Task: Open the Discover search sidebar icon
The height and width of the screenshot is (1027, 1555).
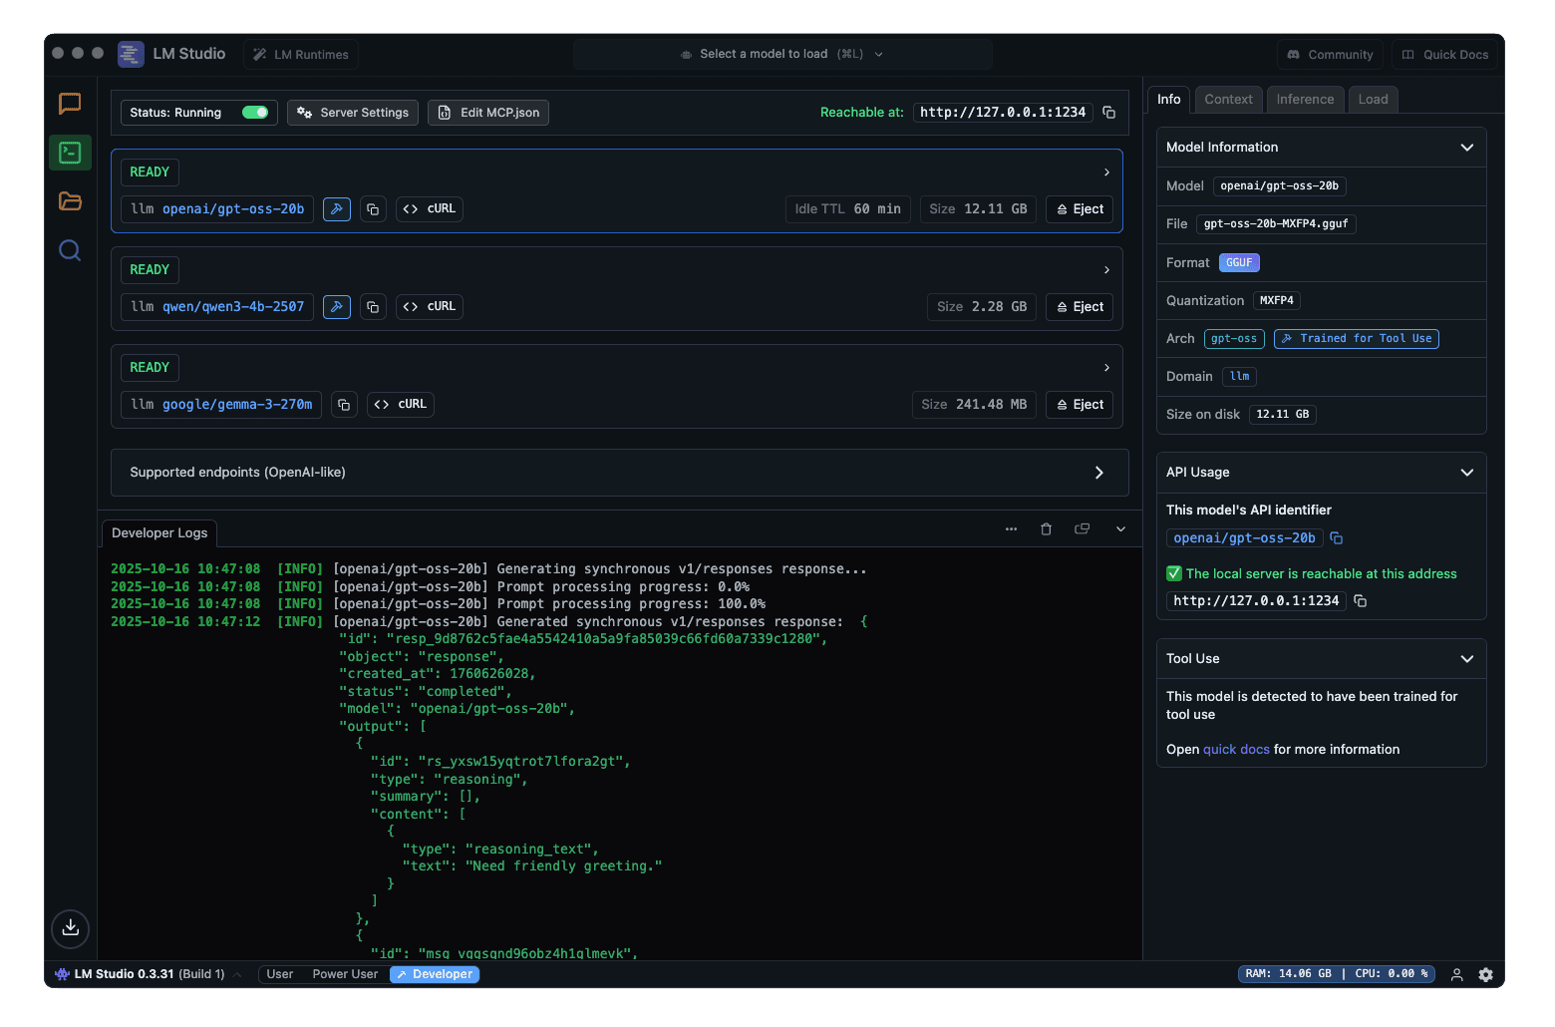Action: pos(70,250)
